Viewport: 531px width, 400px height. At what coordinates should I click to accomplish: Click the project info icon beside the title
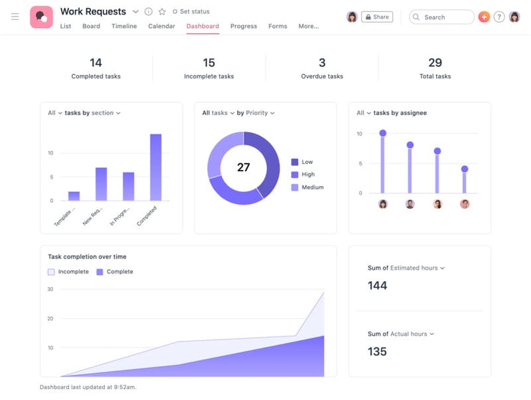149,11
